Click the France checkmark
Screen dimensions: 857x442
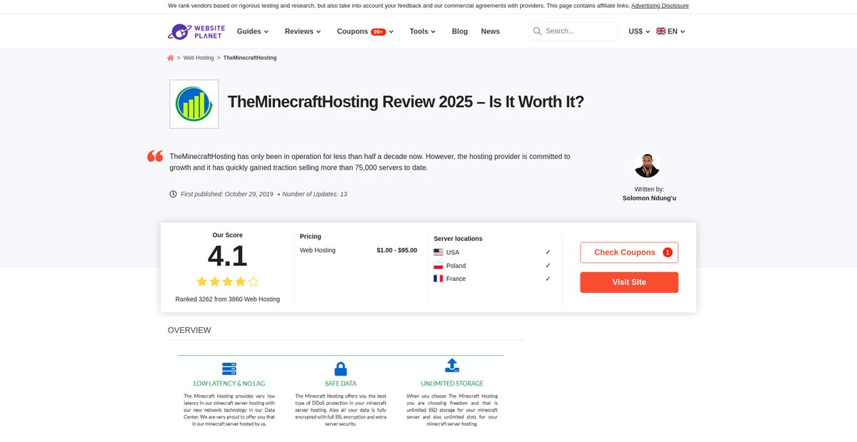click(548, 279)
